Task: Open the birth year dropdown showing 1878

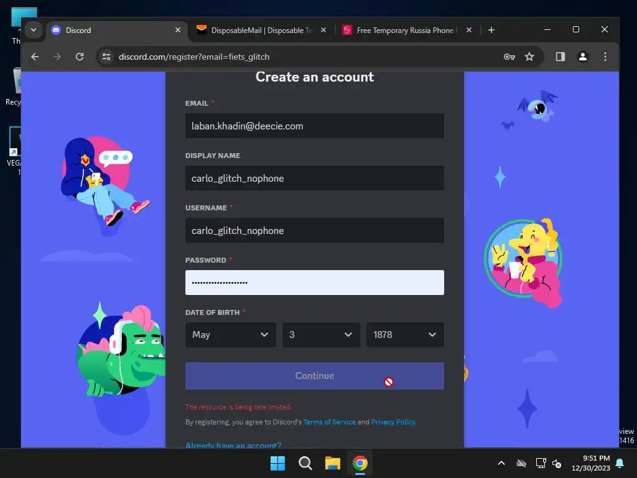Action: [x=405, y=334]
